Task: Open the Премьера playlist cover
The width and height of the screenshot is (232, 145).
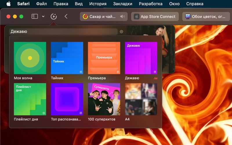Action: coord(104,58)
